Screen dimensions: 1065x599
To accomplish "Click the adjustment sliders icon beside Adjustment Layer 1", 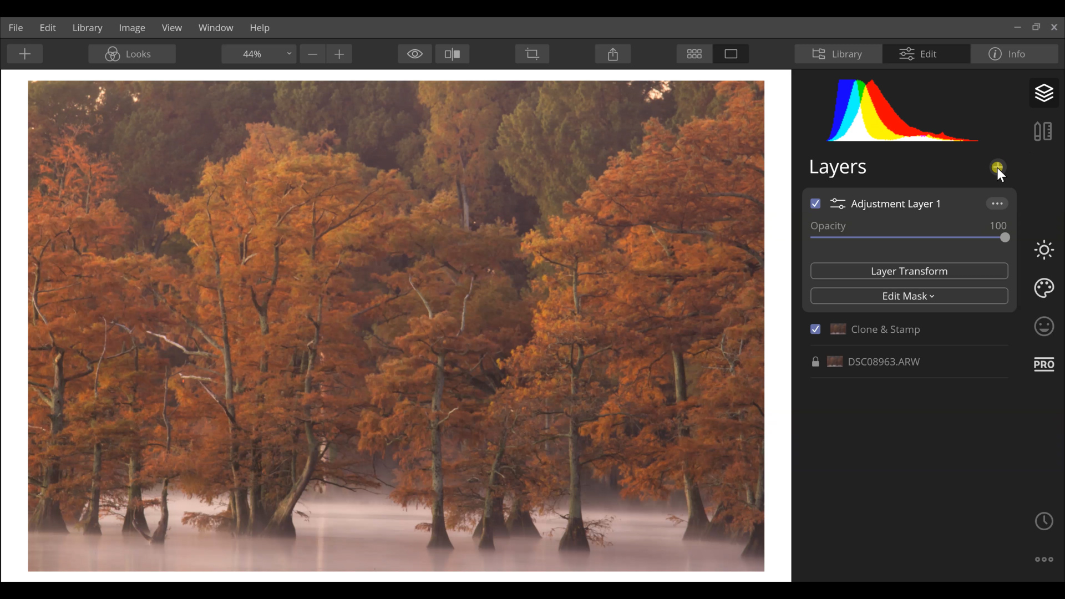I will coord(838,204).
